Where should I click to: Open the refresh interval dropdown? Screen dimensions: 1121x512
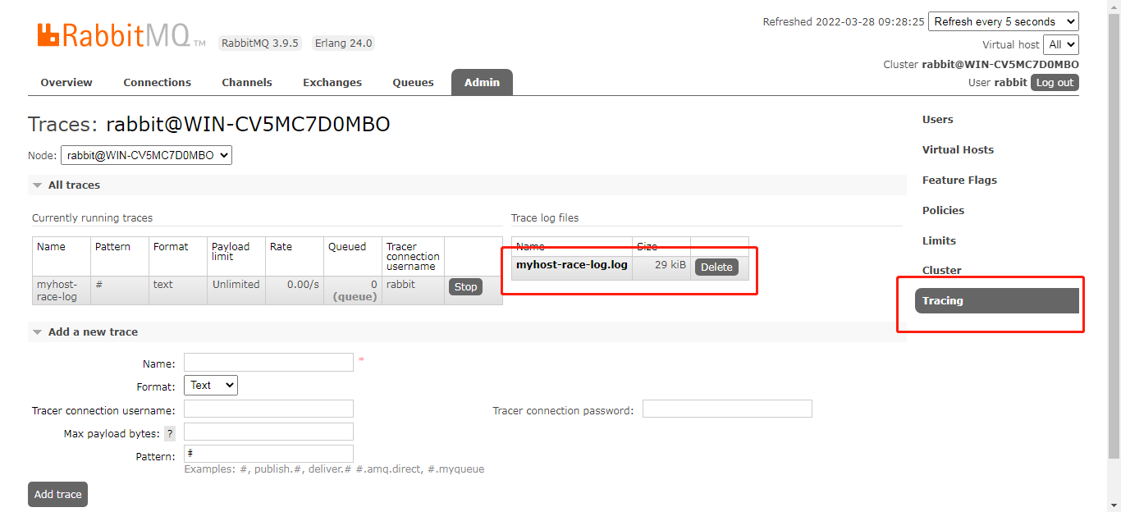pyautogui.click(x=1003, y=21)
